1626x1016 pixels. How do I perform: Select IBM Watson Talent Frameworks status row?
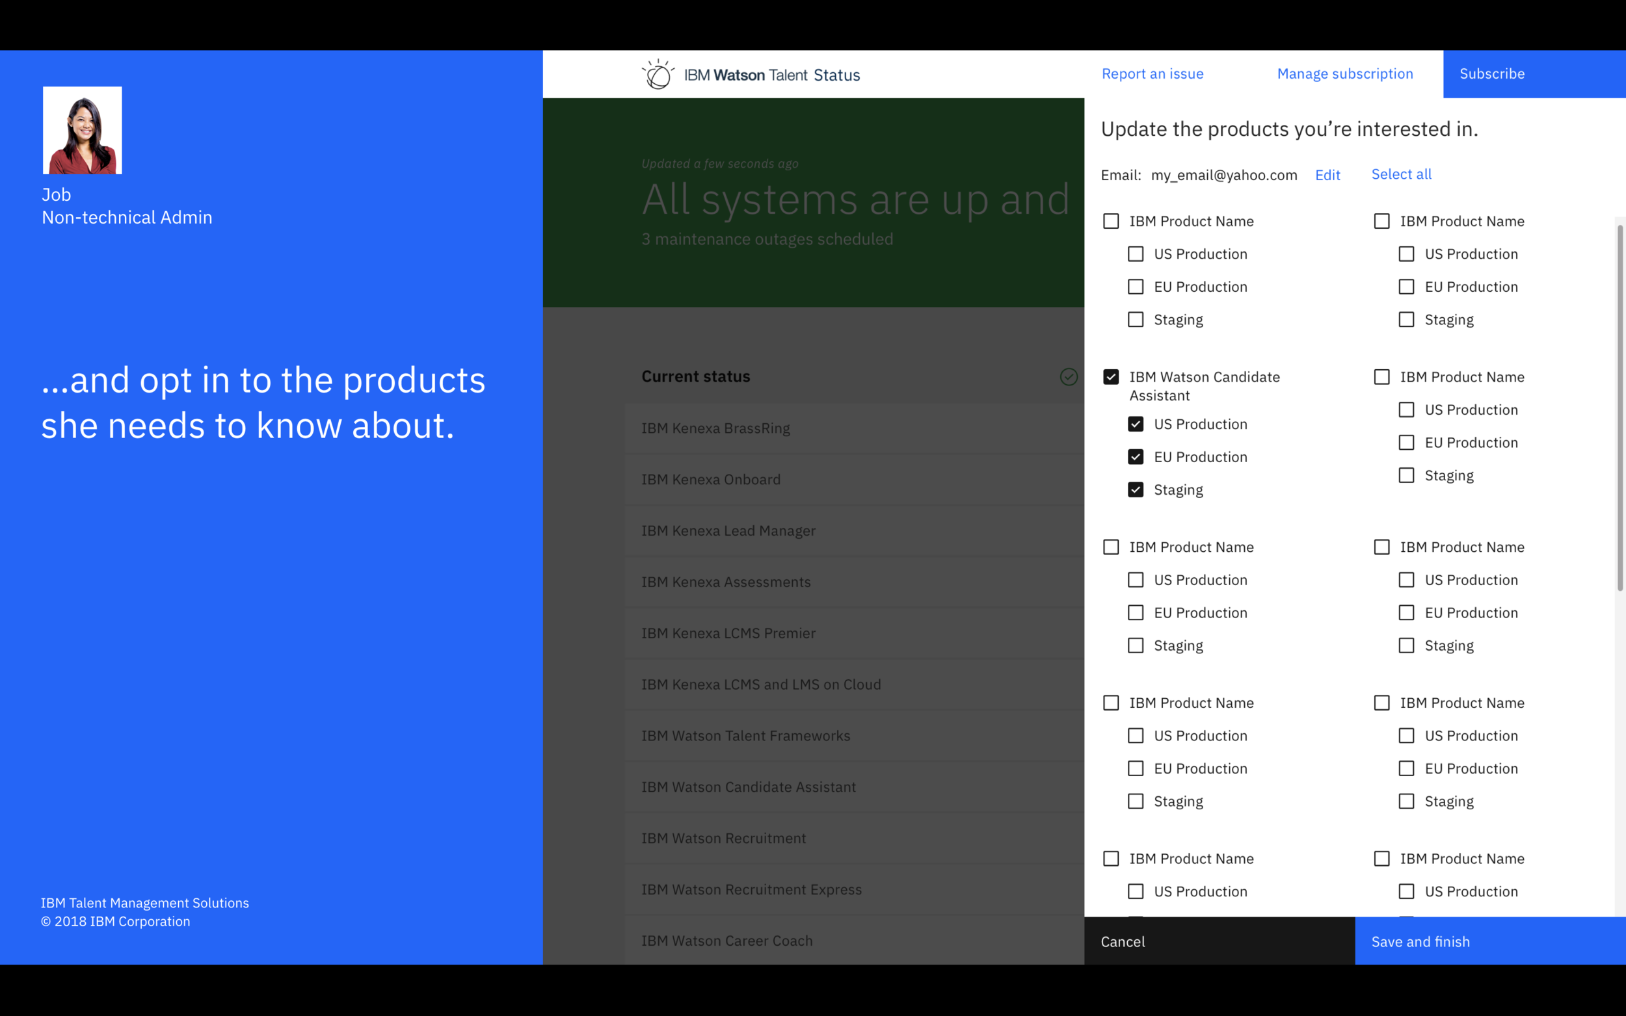[x=855, y=736]
